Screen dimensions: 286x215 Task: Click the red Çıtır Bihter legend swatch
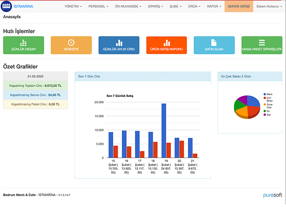pyautogui.click(x=265, y=98)
